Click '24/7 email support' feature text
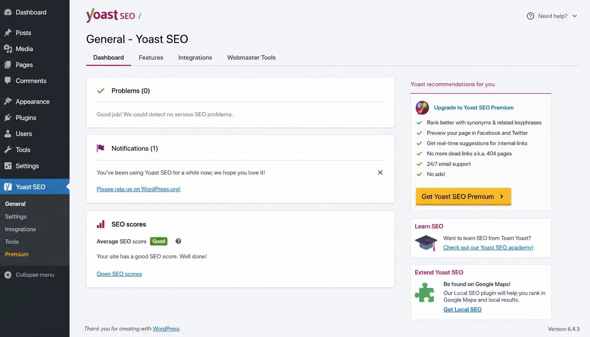590x337 pixels. pos(449,164)
